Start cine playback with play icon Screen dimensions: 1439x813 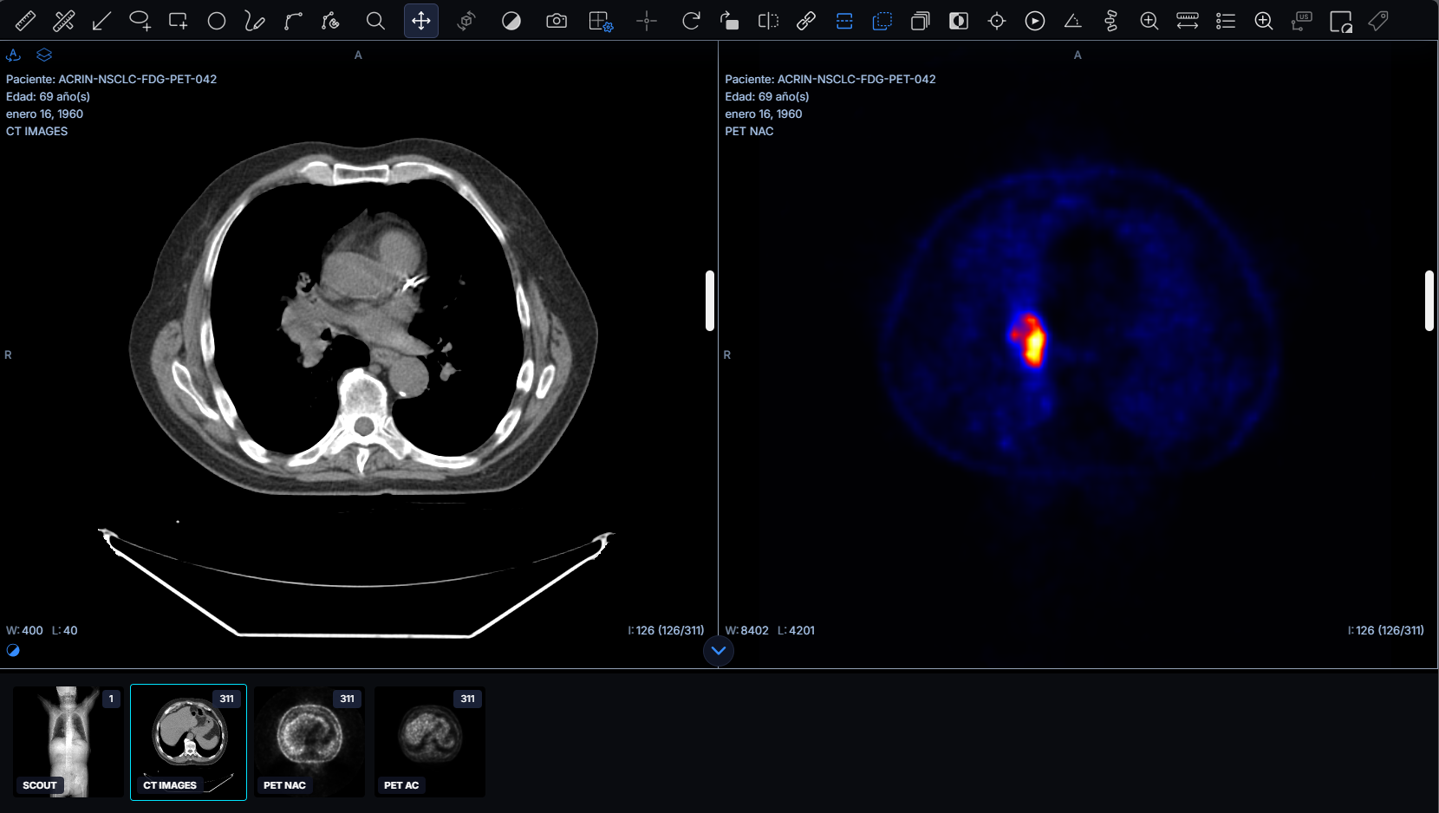pos(1035,21)
